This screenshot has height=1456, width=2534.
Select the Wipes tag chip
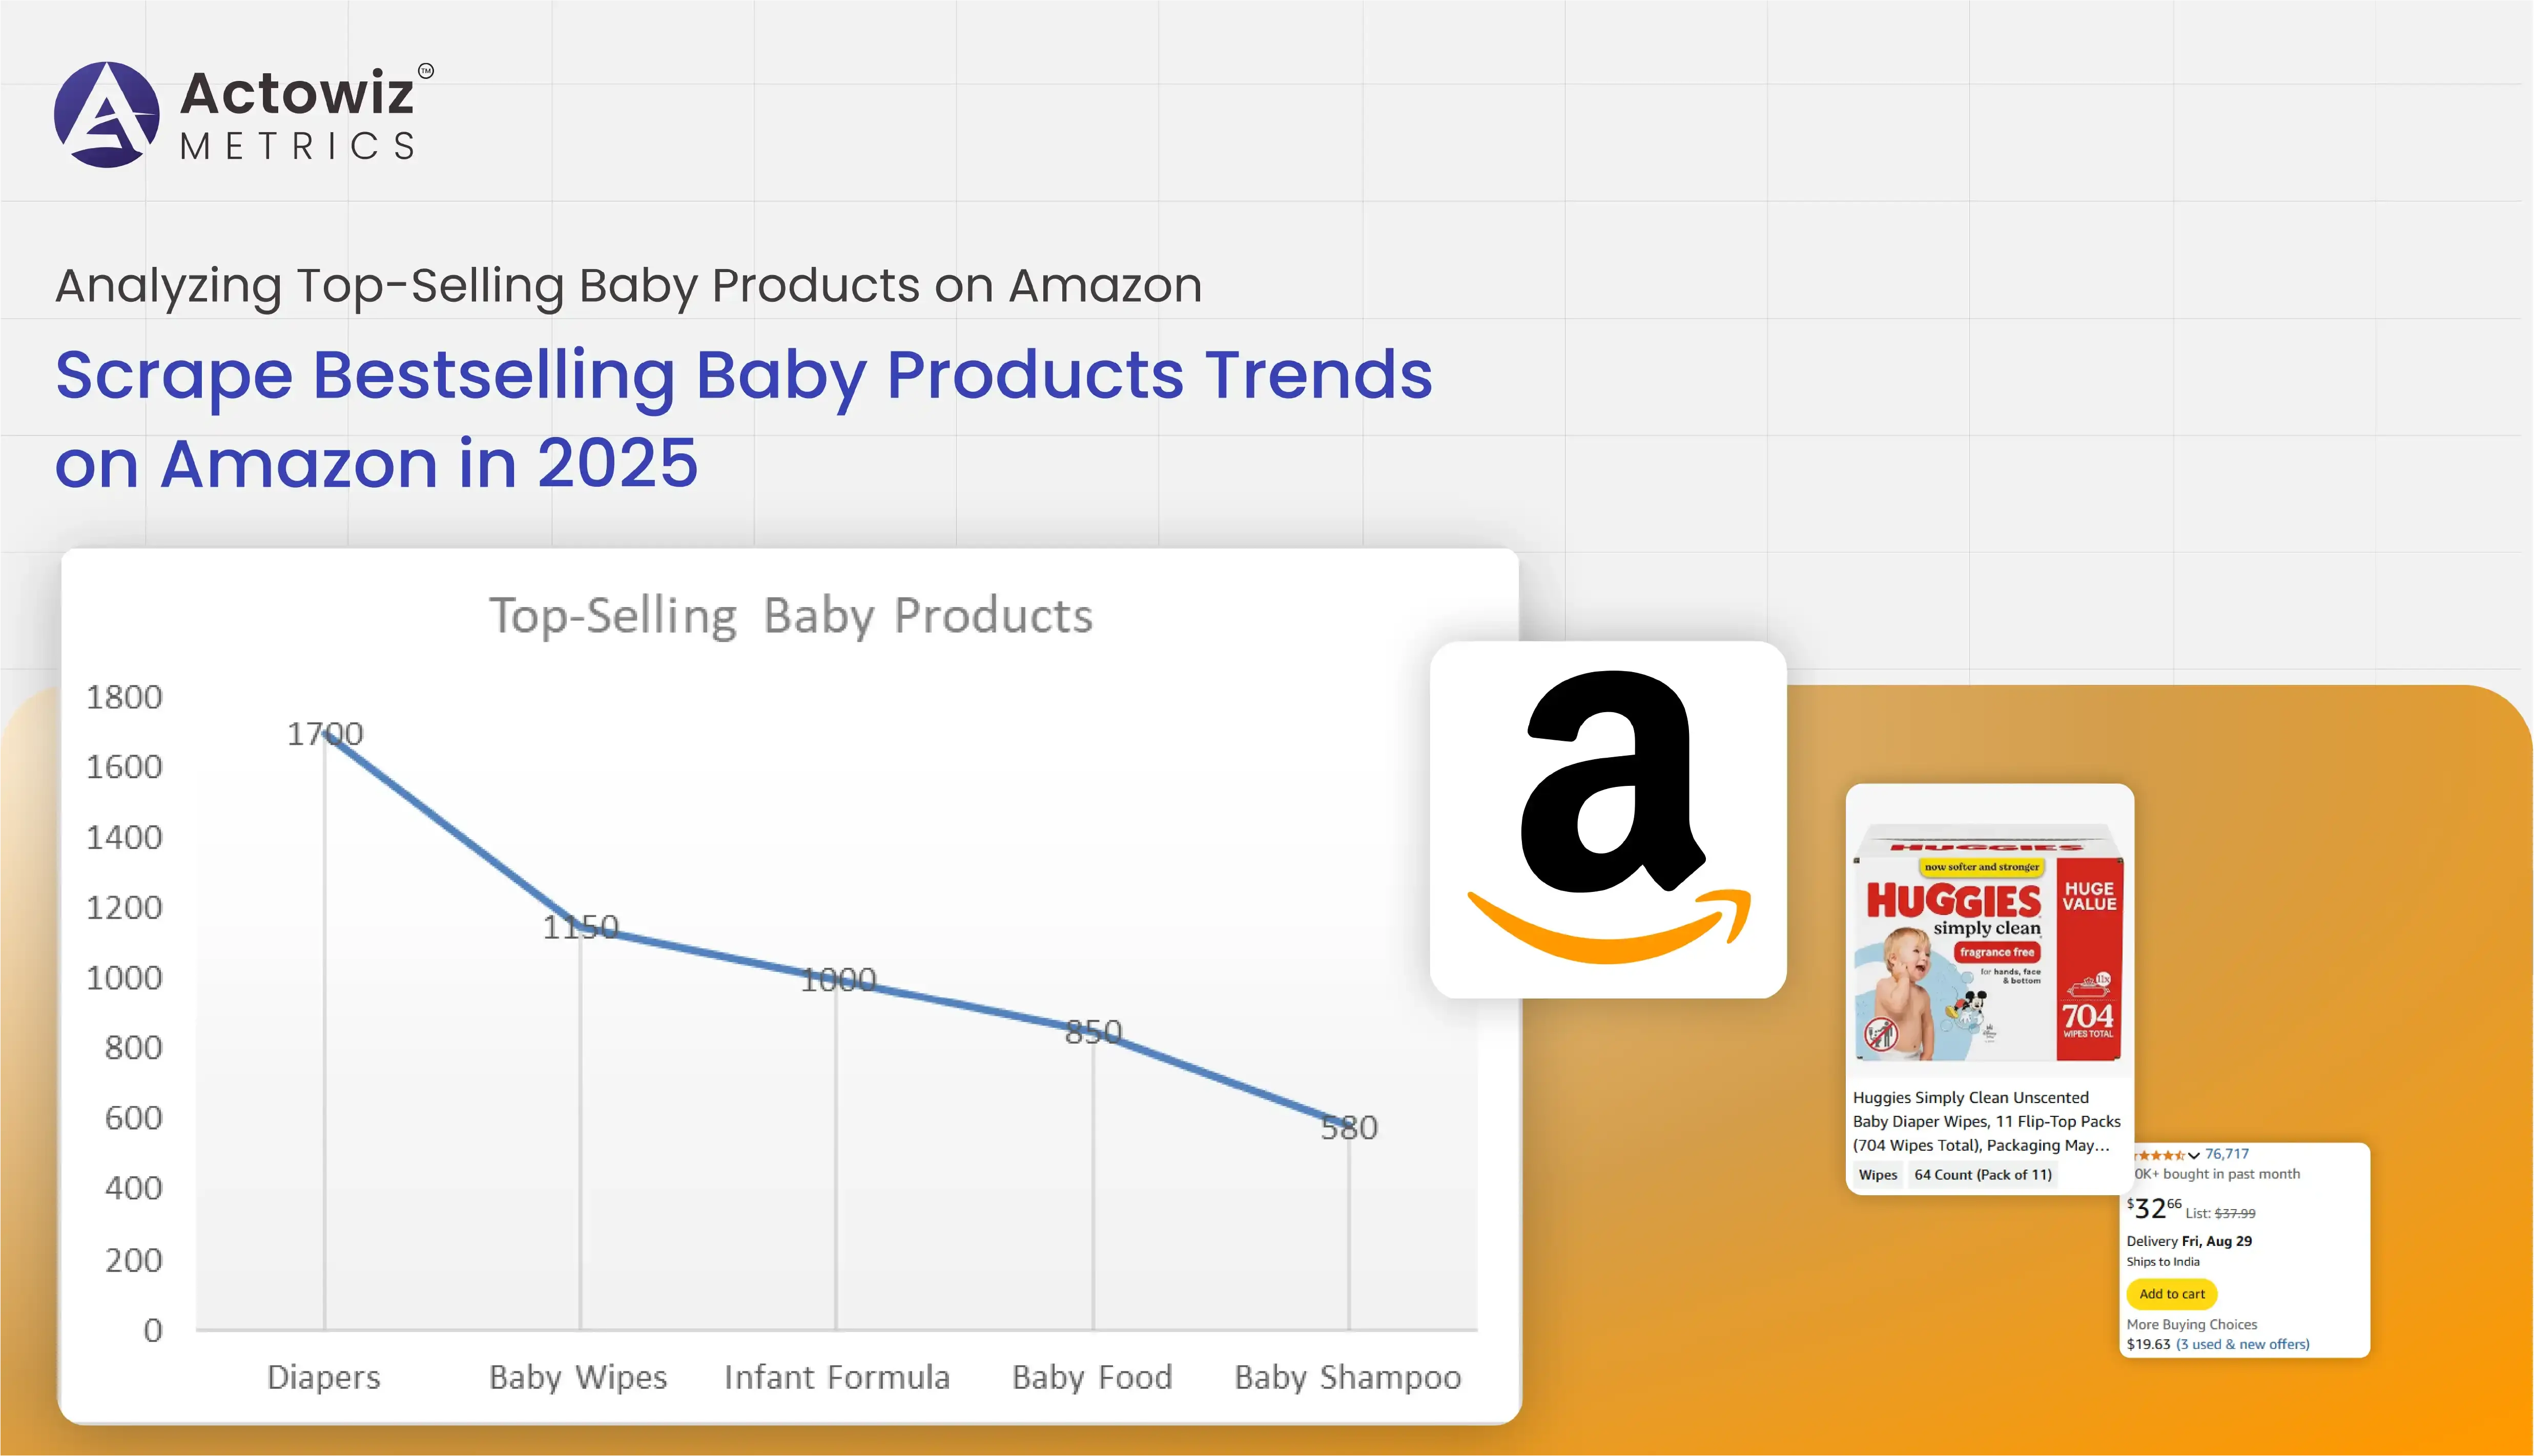1877,1175
